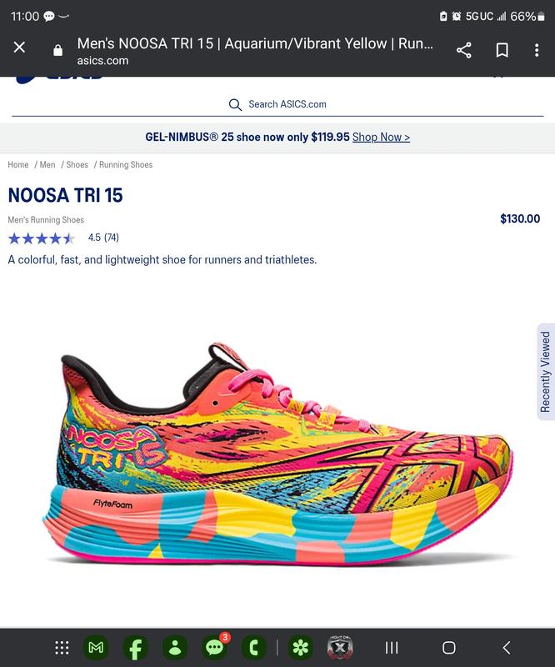Open the app drawer grid icon
This screenshot has height=667, width=555.
(62, 648)
